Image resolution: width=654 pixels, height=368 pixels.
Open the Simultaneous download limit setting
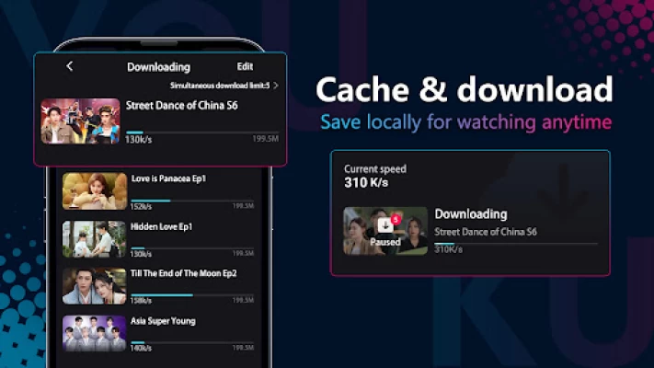(220, 86)
